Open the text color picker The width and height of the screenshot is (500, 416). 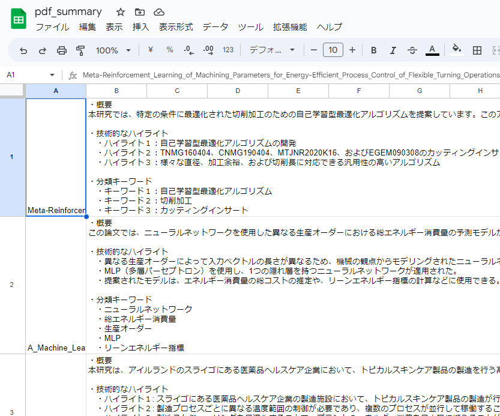(x=432, y=50)
